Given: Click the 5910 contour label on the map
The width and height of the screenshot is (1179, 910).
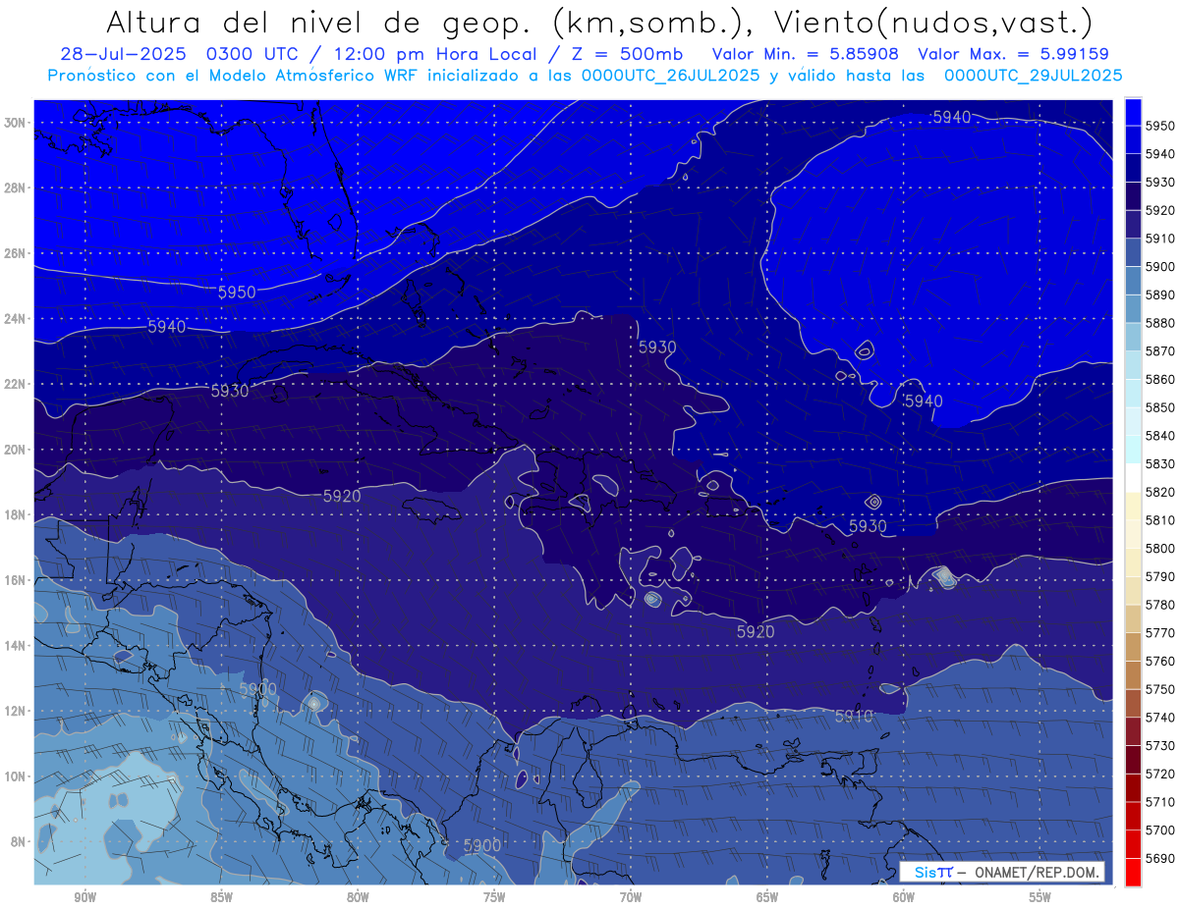Looking at the screenshot, I should pyautogui.click(x=853, y=717).
